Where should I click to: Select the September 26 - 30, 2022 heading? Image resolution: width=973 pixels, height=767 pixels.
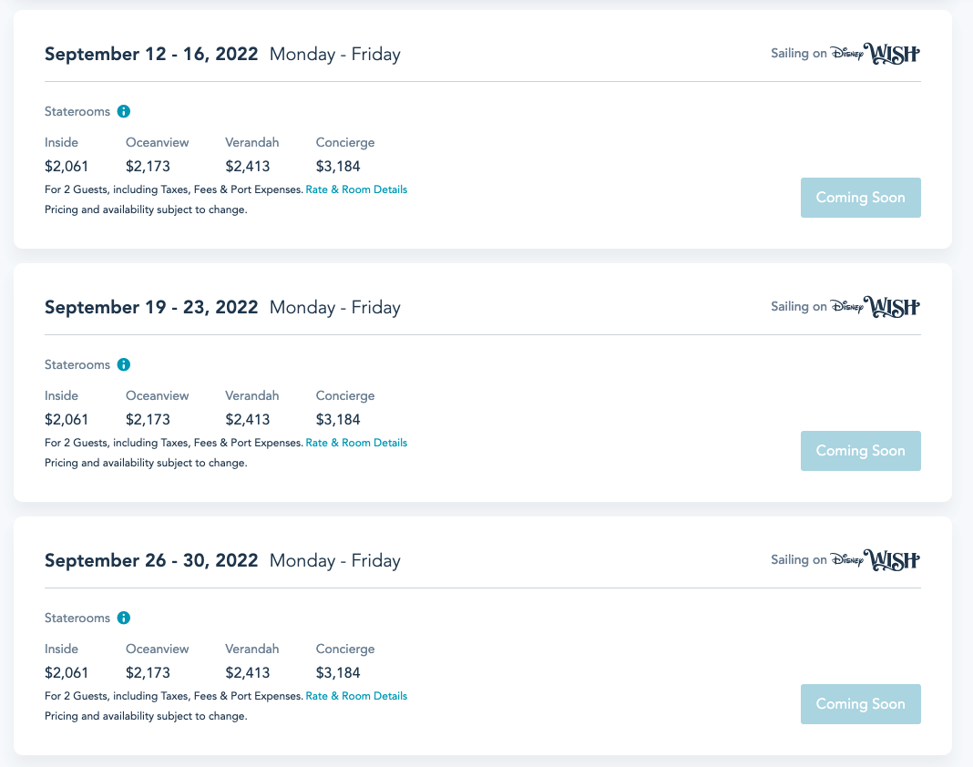point(151,560)
